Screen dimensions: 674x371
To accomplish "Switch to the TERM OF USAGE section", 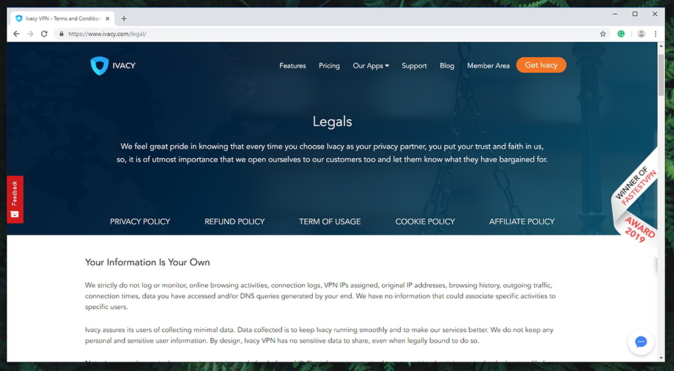I will point(330,222).
